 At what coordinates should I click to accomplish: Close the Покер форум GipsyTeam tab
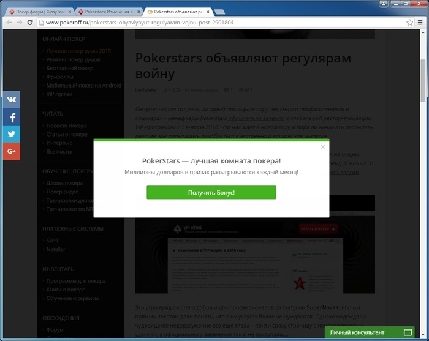(x=70, y=12)
